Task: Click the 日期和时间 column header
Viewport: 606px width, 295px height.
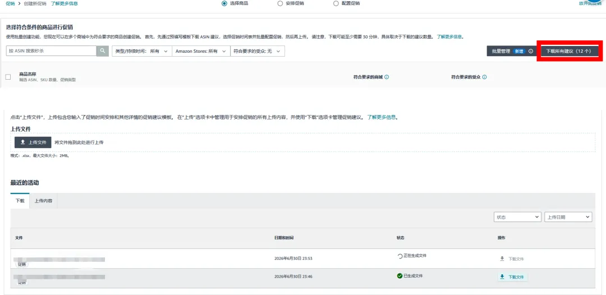Action: tap(284, 237)
